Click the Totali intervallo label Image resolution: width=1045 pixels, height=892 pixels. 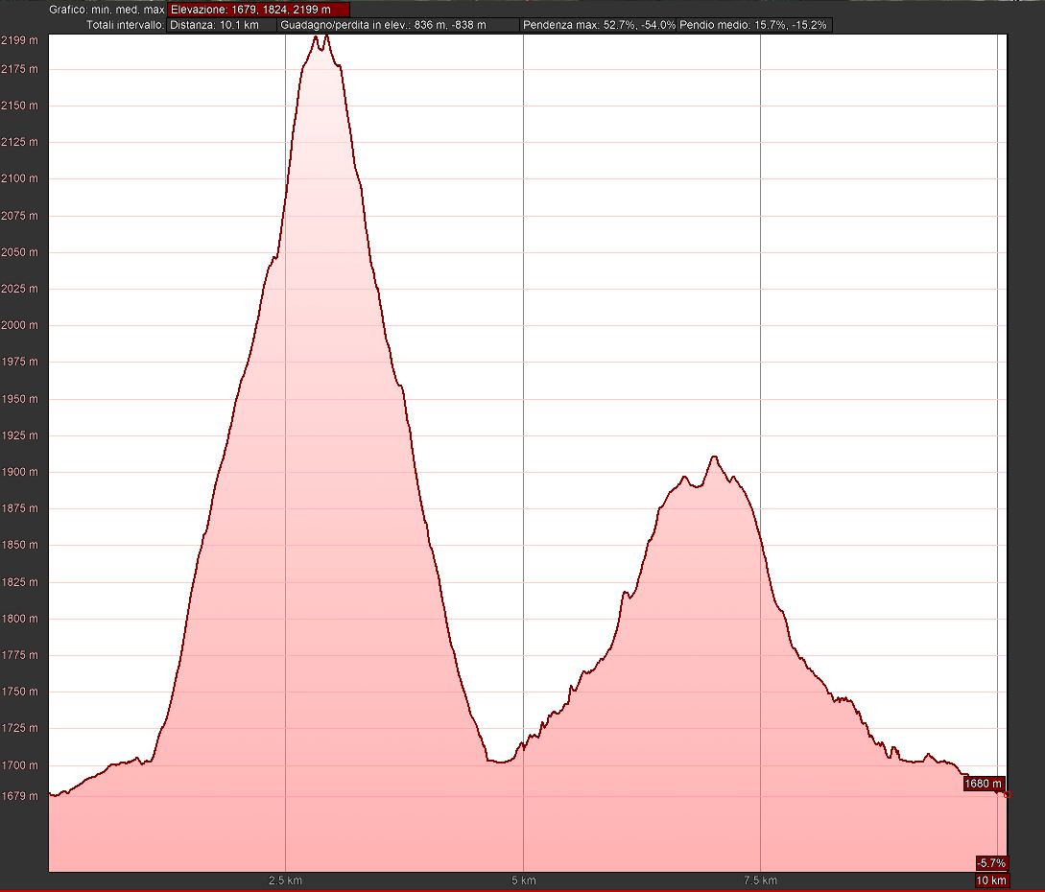(x=125, y=25)
